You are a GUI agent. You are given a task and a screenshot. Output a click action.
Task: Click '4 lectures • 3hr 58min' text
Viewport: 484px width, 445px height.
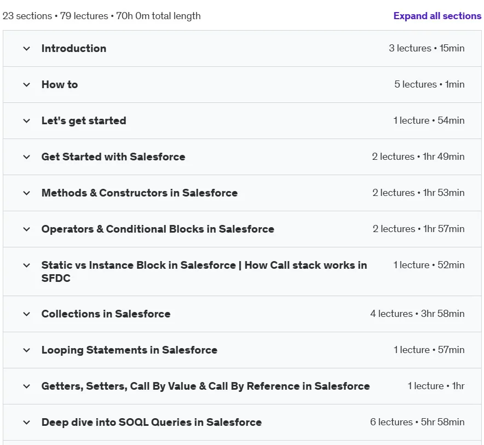pyautogui.click(x=417, y=314)
